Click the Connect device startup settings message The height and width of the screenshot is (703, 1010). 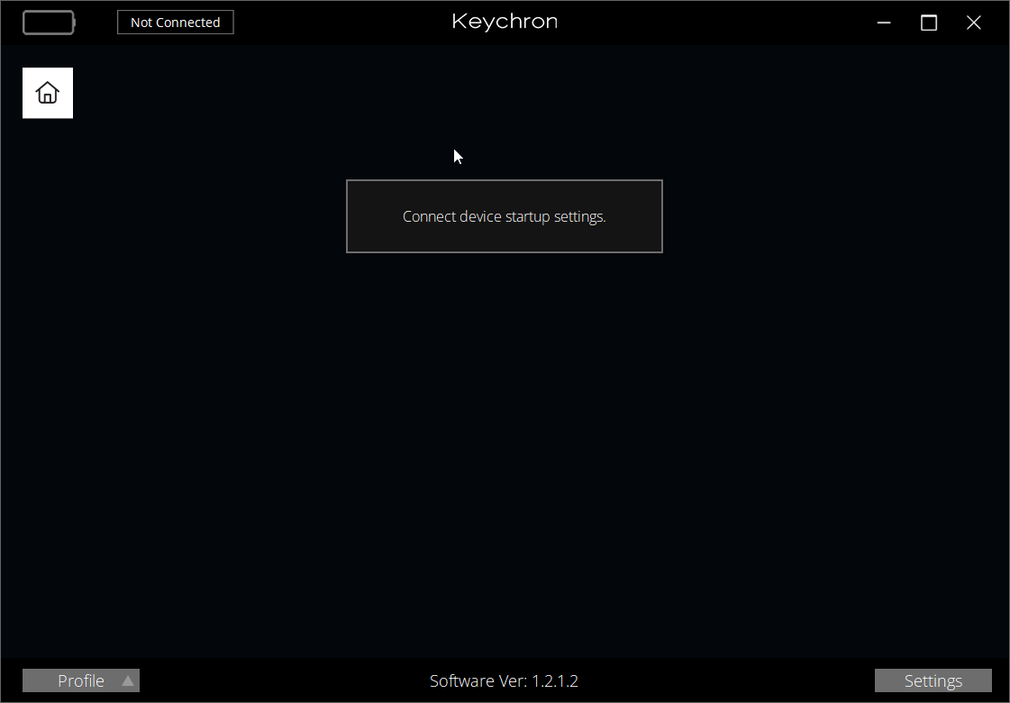[505, 216]
